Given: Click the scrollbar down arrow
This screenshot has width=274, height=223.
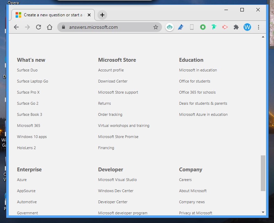Looking at the screenshot, I should (263, 212).
